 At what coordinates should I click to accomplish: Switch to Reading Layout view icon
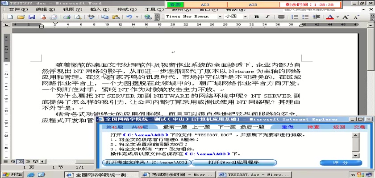35,162
